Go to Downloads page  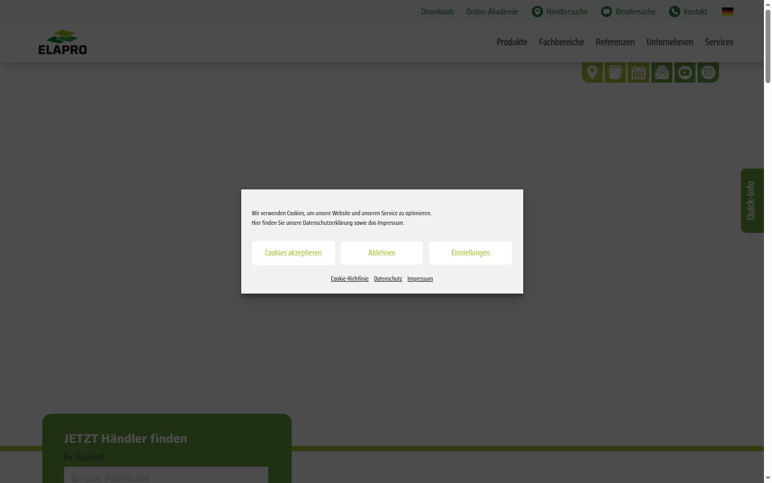coord(437,11)
